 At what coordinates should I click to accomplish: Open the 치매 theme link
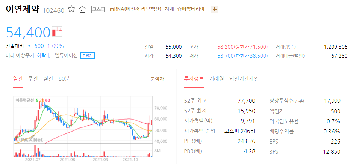coord(169,9)
